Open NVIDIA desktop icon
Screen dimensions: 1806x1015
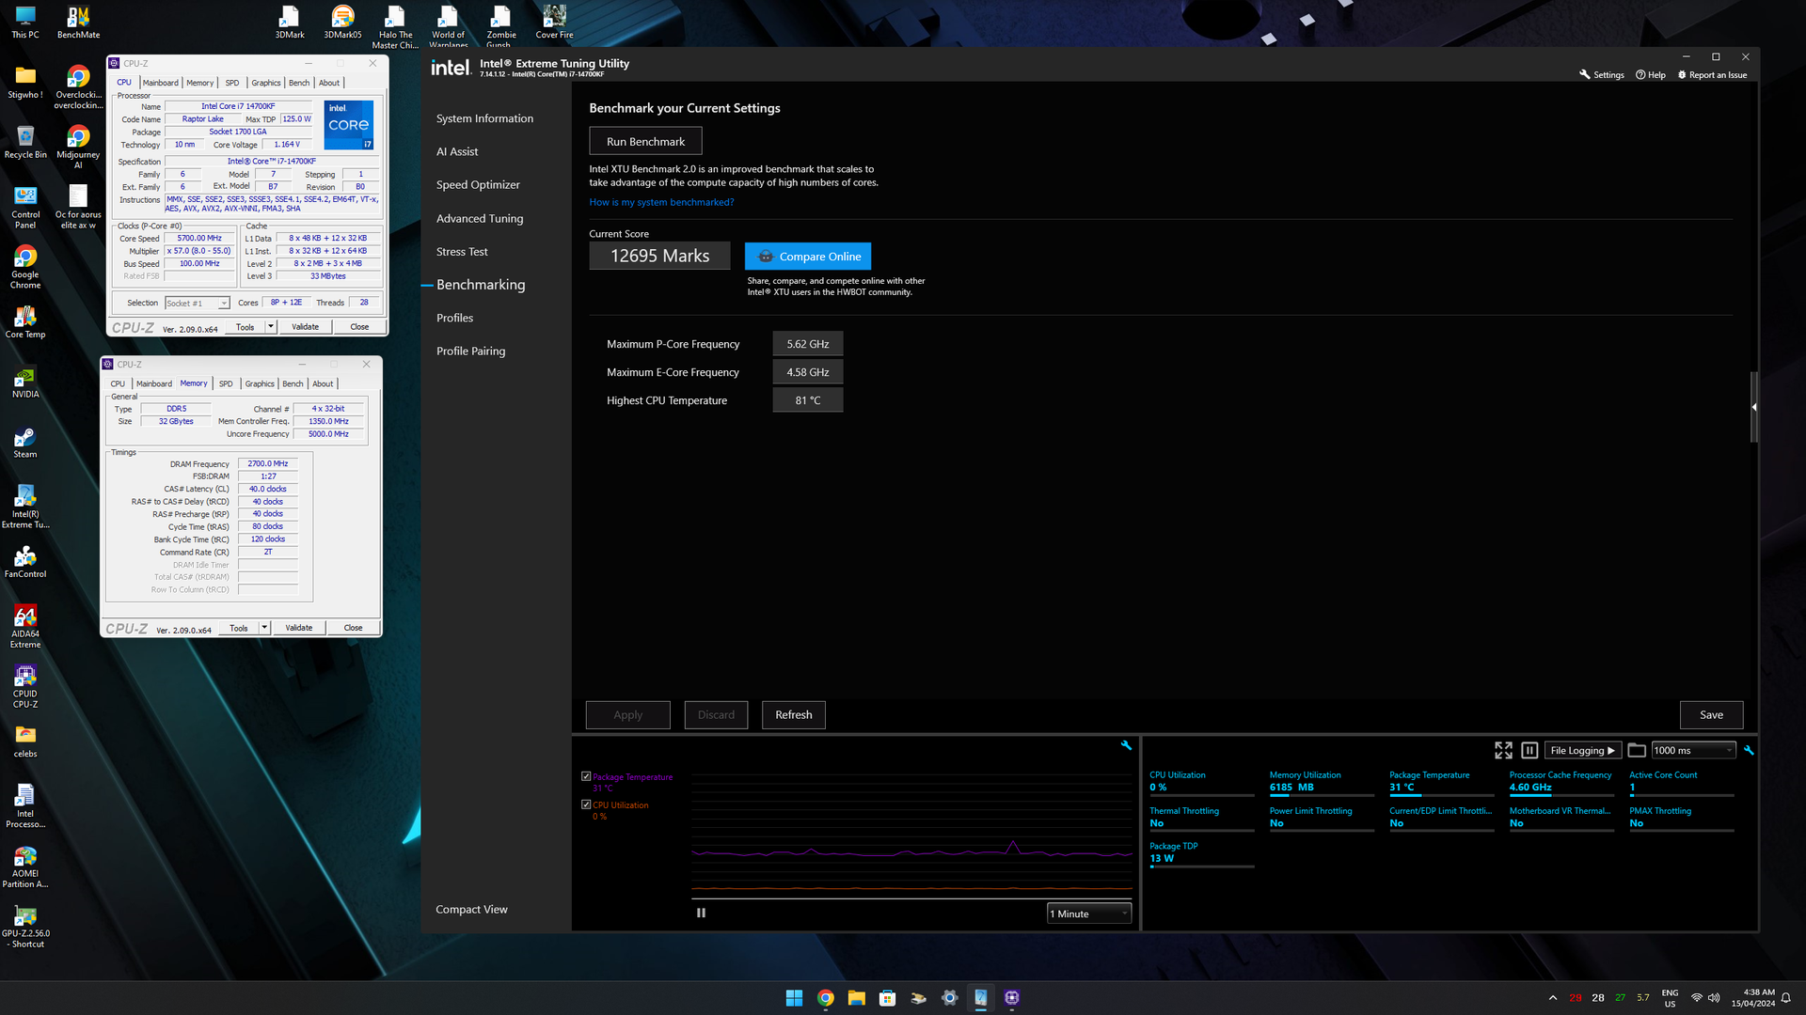click(x=25, y=383)
